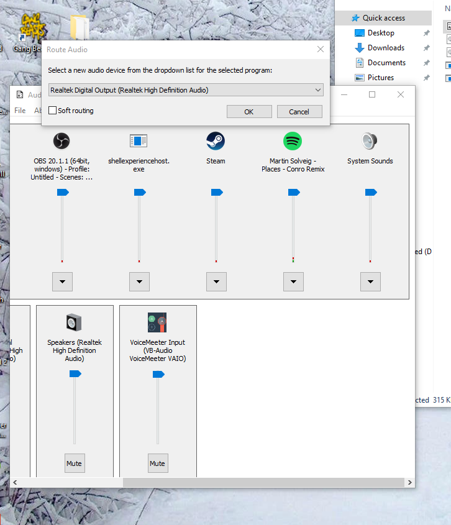Select Documents in Explorer sidebar

387,63
